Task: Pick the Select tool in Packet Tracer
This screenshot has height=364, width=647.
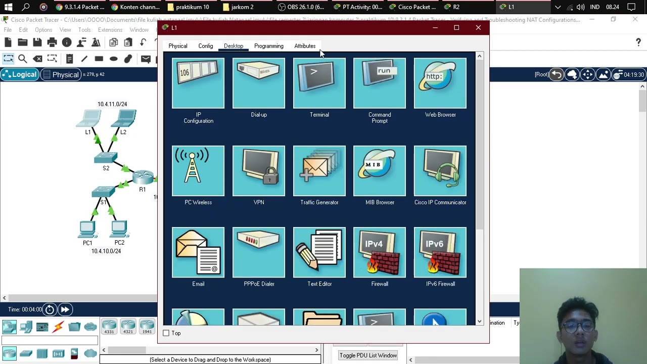Action: [x=8, y=59]
